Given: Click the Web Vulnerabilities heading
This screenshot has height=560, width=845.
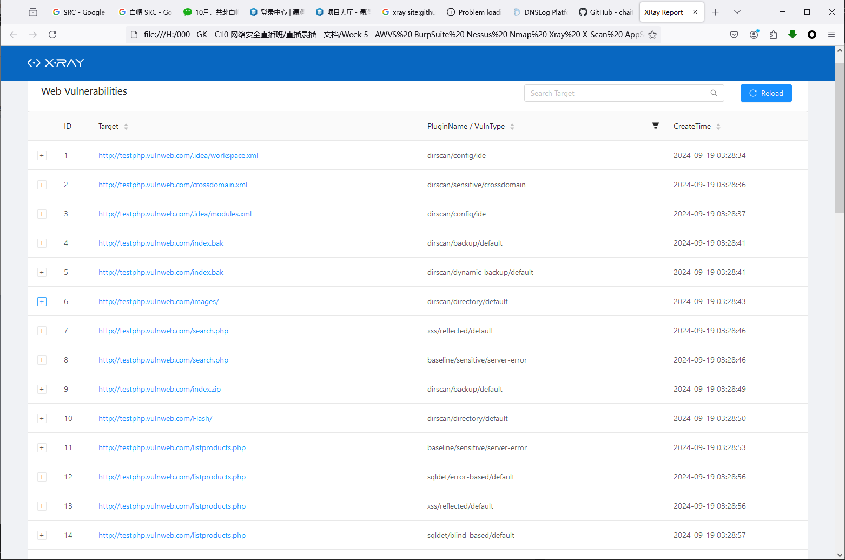Looking at the screenshot, I should coord(84,91).
